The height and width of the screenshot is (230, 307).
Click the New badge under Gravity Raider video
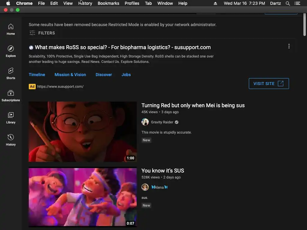146,140
